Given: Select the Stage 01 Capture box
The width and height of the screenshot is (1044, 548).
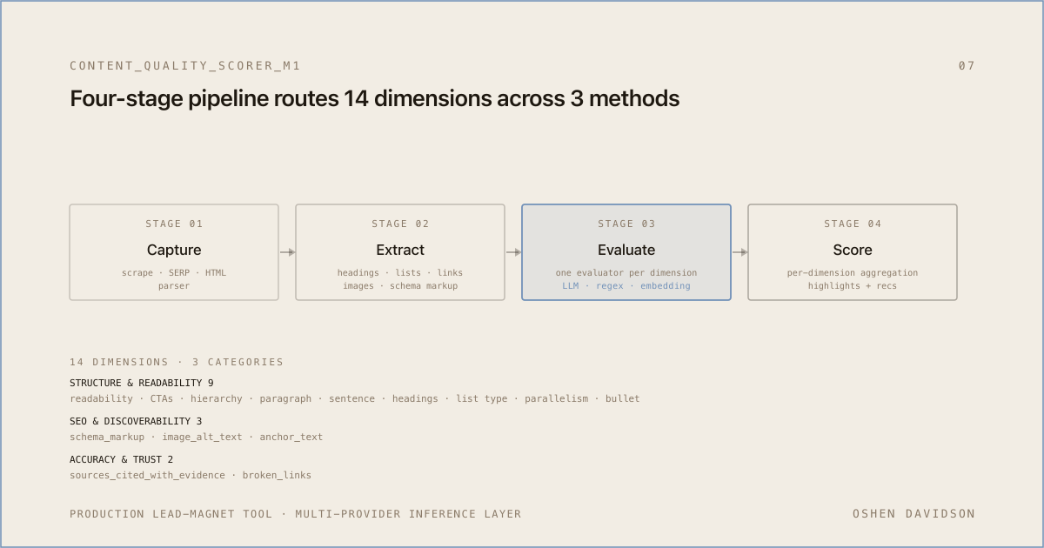Looking at the screenshot, I should tap(174, 252).
